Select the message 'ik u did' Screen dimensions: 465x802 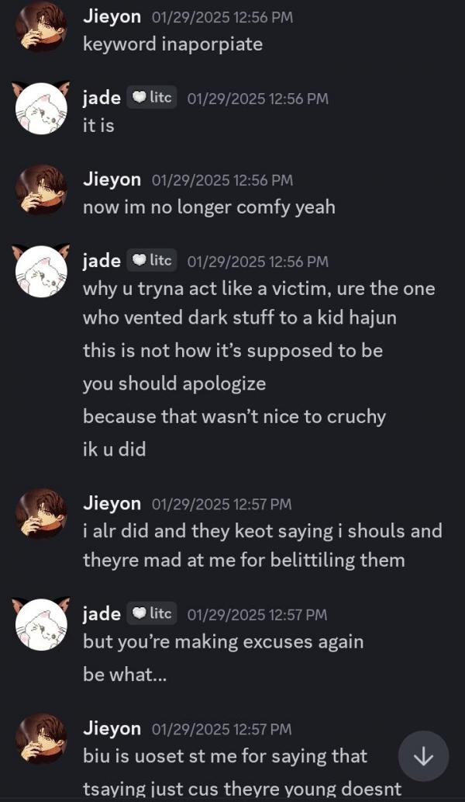point(115,449)
